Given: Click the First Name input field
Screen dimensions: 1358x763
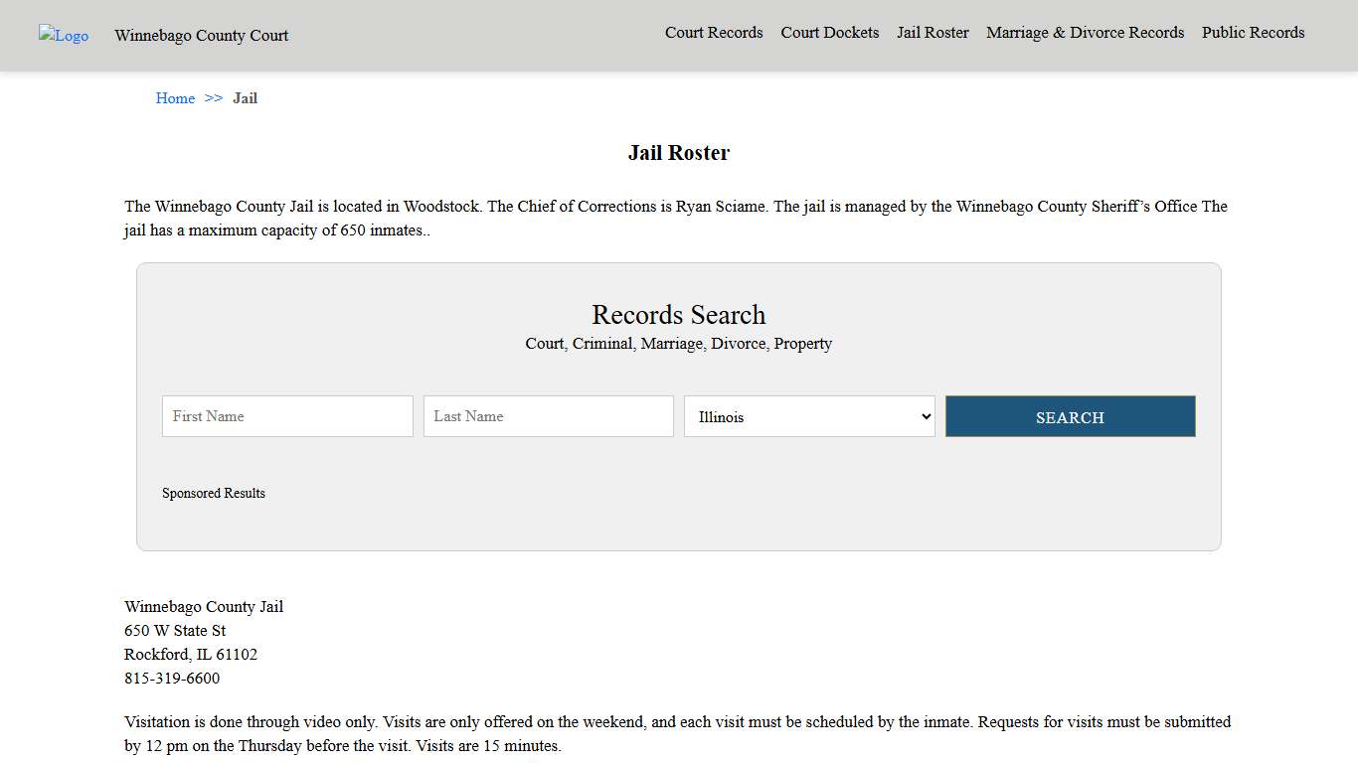Looking at the screenshot, I should click(286, 415).
